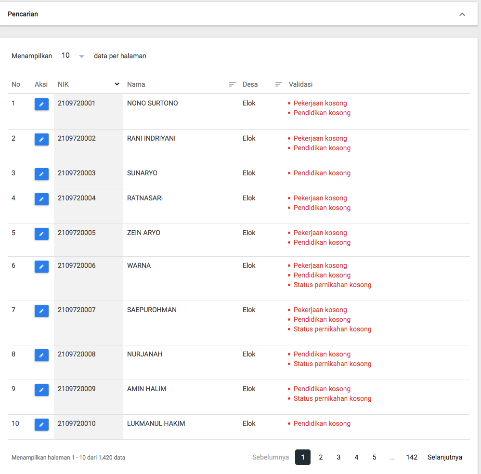Collapse the Pencarian panel

coord(462,14)
